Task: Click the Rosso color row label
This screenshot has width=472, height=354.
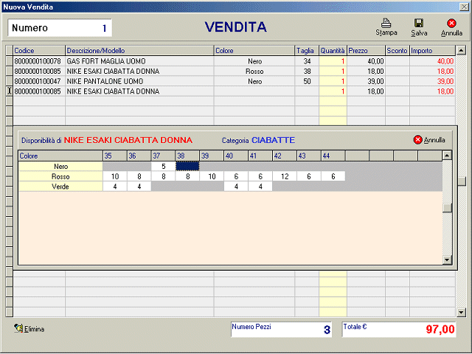Action: [x=60, y=176]
